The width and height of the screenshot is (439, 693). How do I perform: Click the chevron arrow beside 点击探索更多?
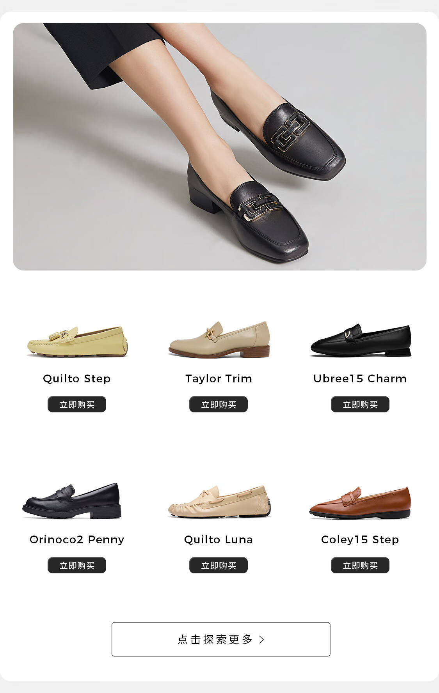click(x=262, y=640)
